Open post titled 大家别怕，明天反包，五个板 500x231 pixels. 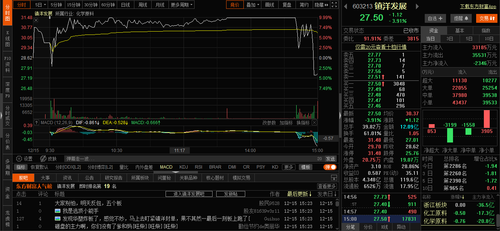[x=88, y=203]
